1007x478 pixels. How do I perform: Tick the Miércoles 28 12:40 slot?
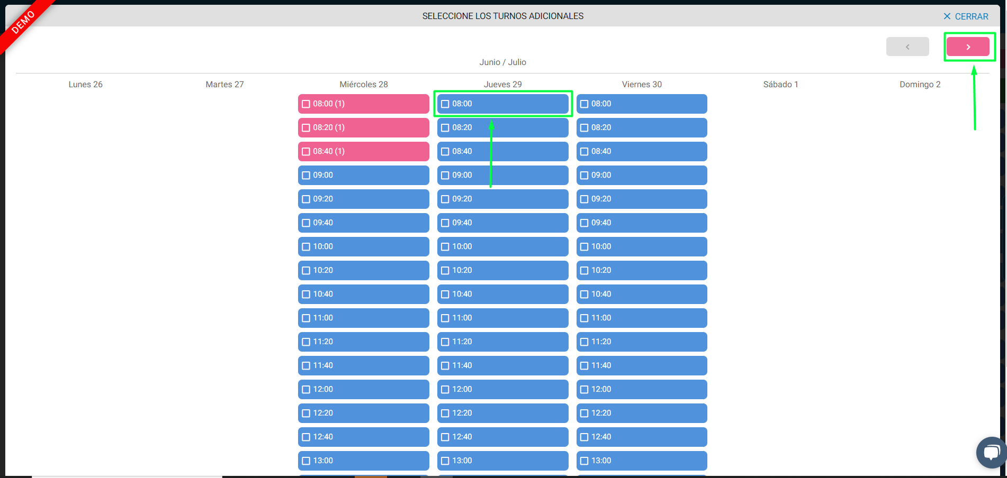[363, 437]
